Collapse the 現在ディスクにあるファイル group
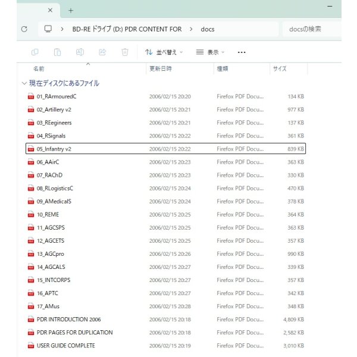This screenshot has height=357, width=357. tap(24, 83)
